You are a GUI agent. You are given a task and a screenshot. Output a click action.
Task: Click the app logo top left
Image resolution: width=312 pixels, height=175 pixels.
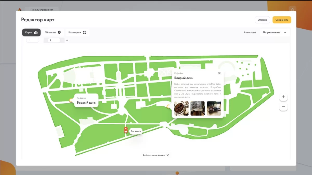pyautogui.click(x=19, y=9)
